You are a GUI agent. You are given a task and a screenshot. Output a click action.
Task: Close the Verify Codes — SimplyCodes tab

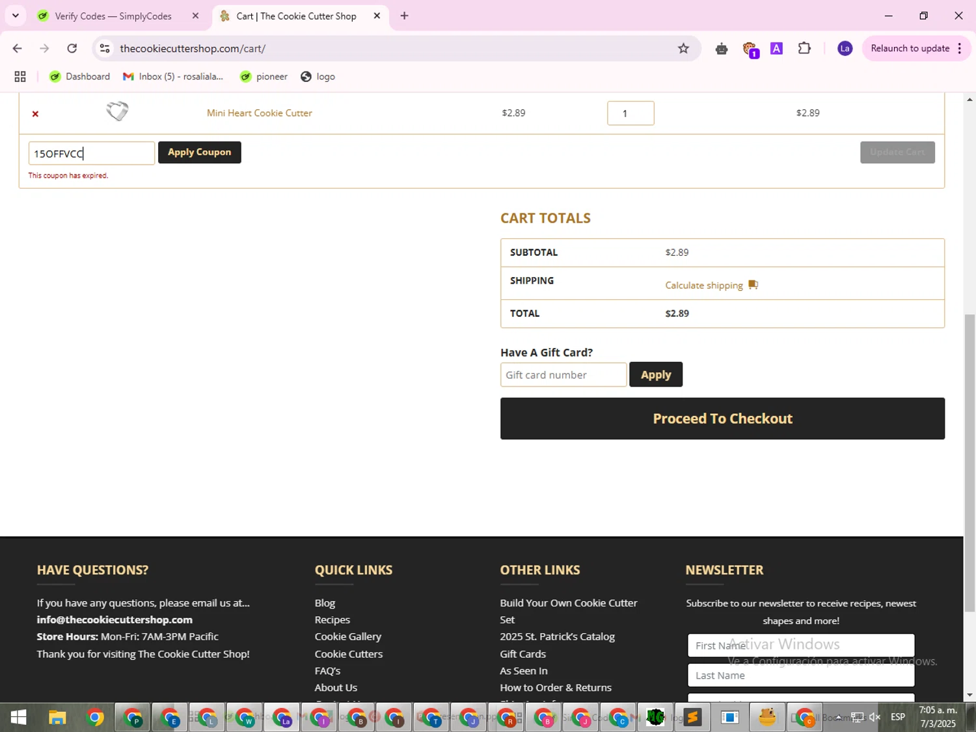[195, 16]
